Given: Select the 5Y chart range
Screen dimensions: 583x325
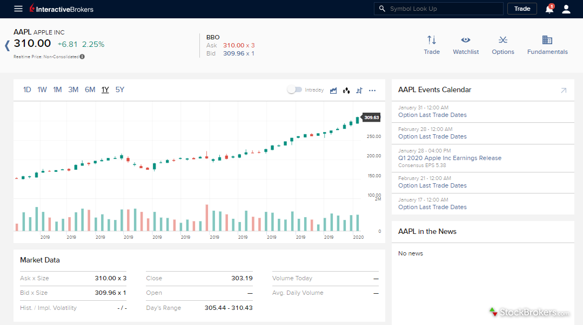Looking at the screenshot, I should coord(120,90).
